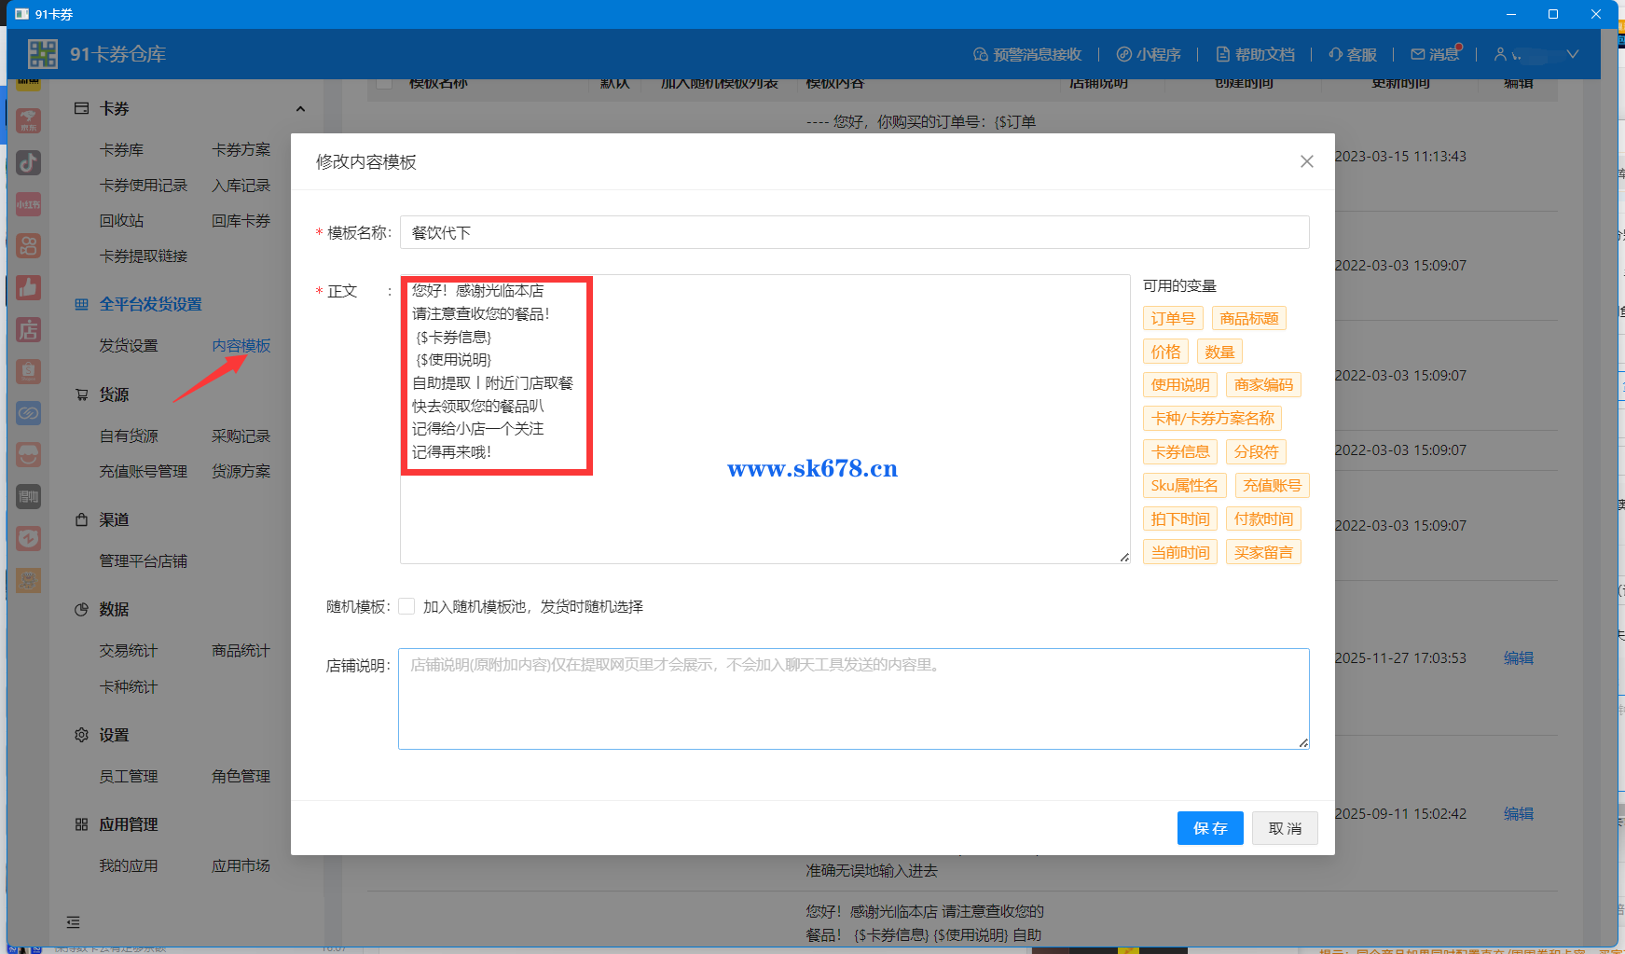Open 帮助文档 document icon in header
This screenshot has height=954, width=1625.
pyautogui.click(x=1222, y=54)
